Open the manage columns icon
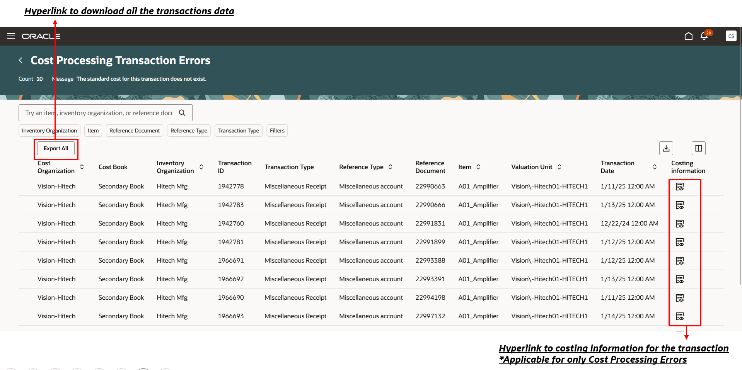Screen dimensions: 742x370 [x=699, y=148]
